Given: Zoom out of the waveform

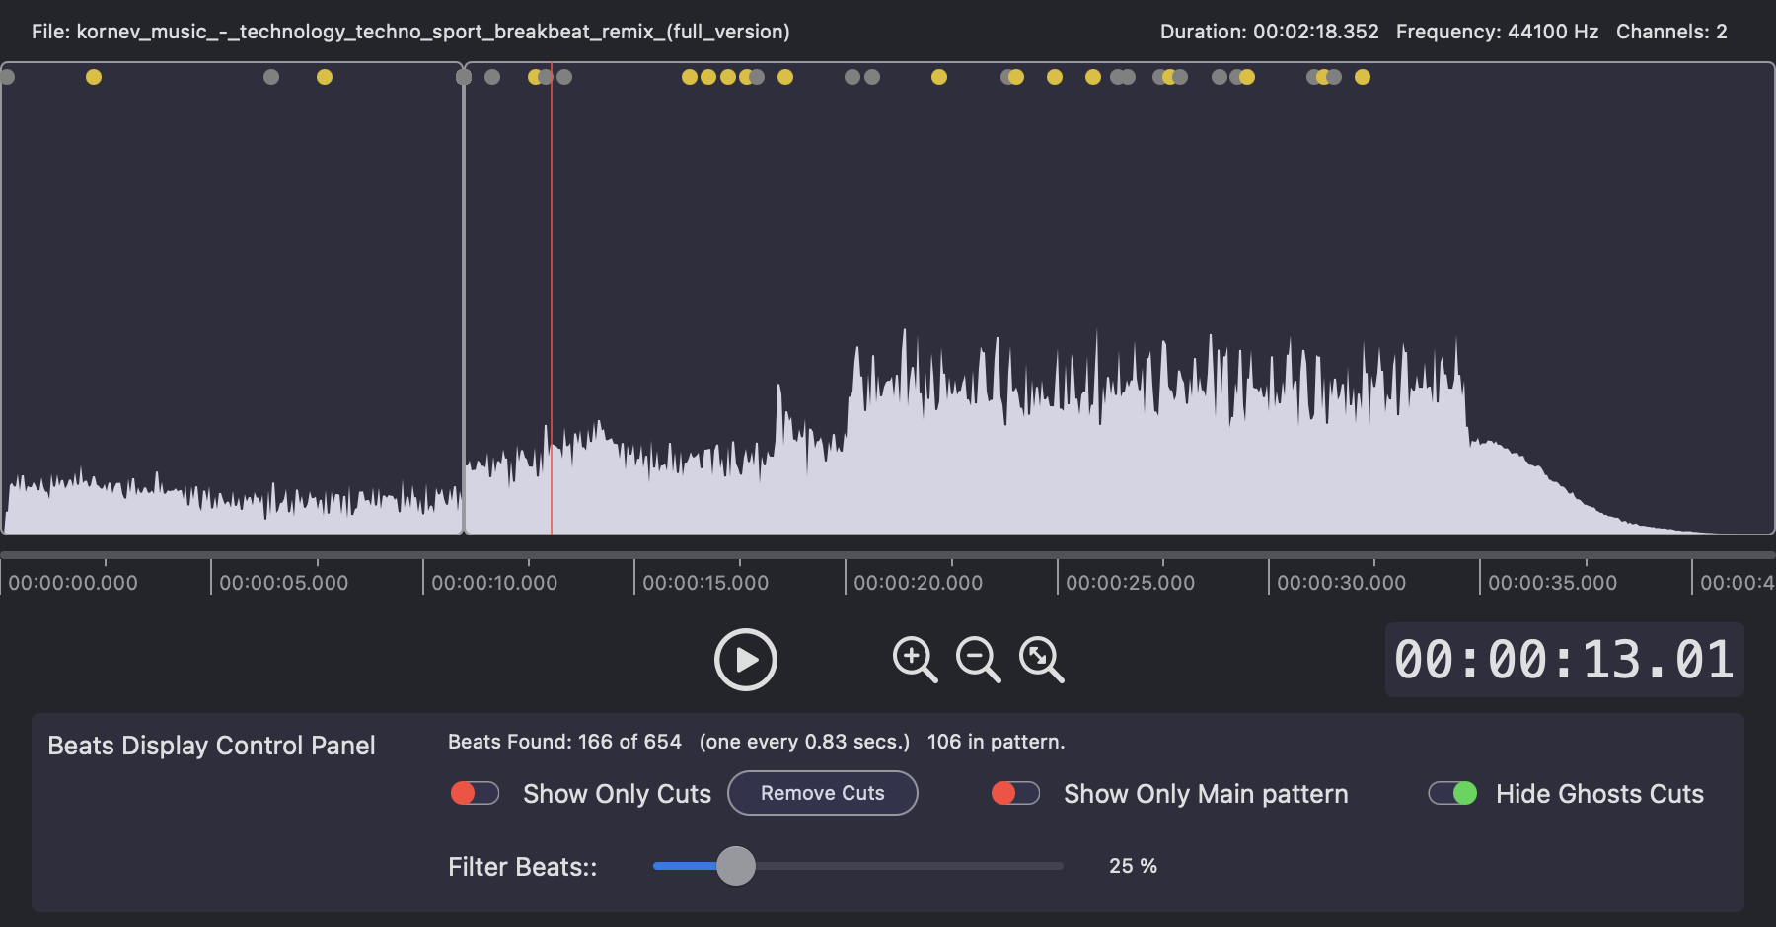Looking at the screenshot, I should (x=978, y=660).
